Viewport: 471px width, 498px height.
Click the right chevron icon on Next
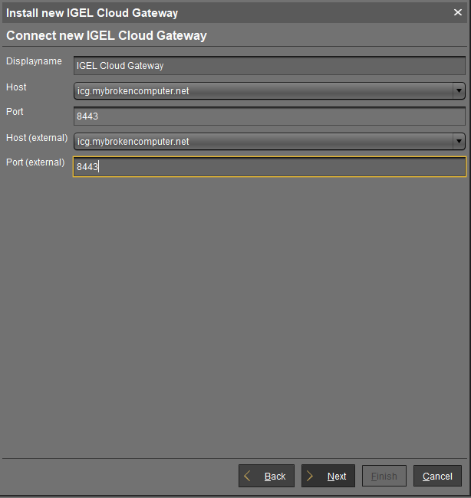[311, 476]
